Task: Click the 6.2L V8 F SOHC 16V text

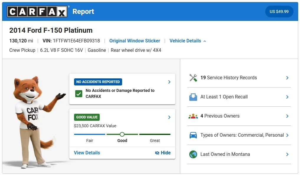Action: 61,50
